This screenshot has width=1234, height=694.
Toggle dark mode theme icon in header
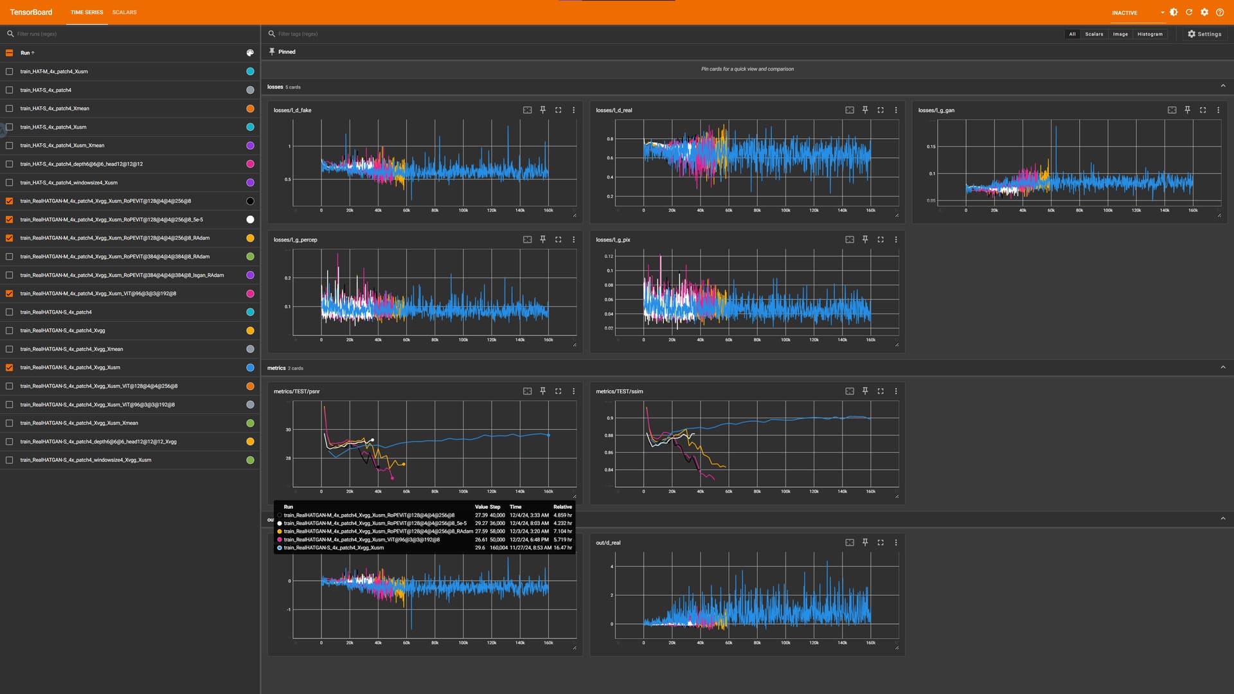point(1174,12)
